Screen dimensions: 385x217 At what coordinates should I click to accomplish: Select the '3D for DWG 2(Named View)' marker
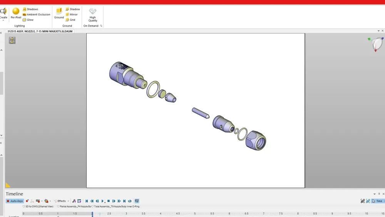click(x=38, y=207)
